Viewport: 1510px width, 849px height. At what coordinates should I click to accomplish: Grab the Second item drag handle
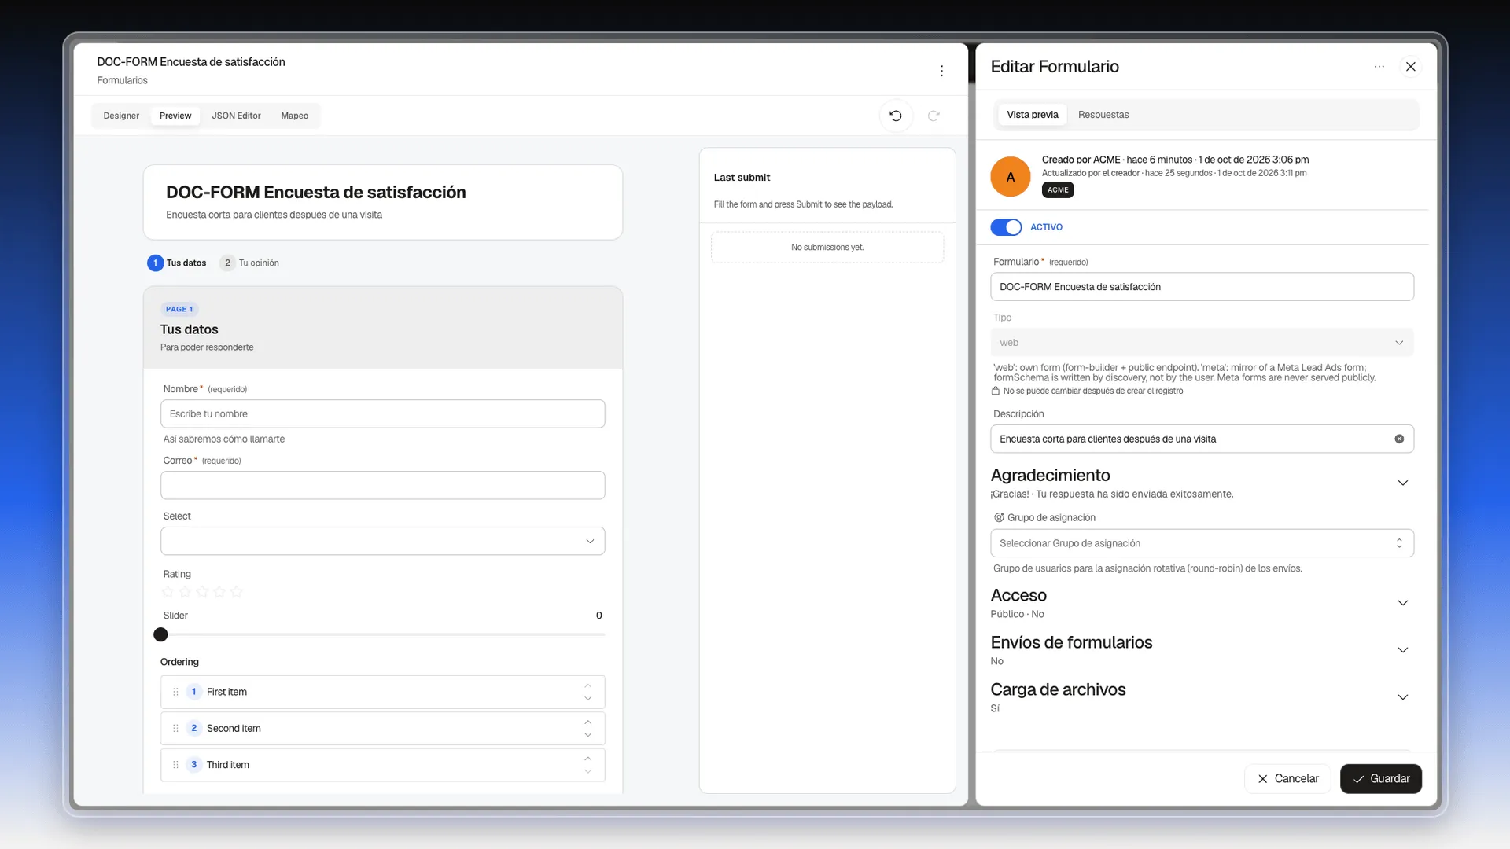175,729
